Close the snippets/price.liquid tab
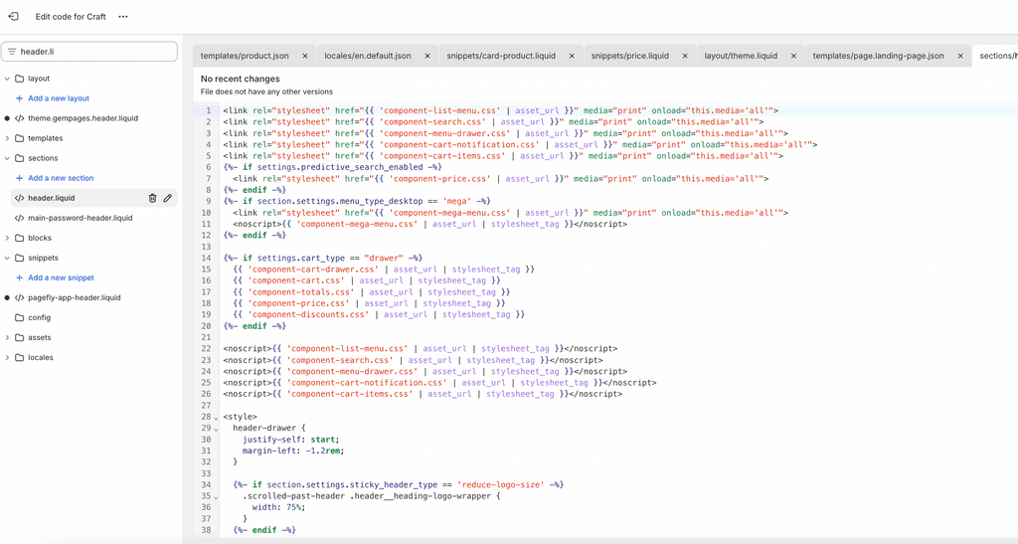The width and height of the screenshot is (1018, 544). coord(685,56)
